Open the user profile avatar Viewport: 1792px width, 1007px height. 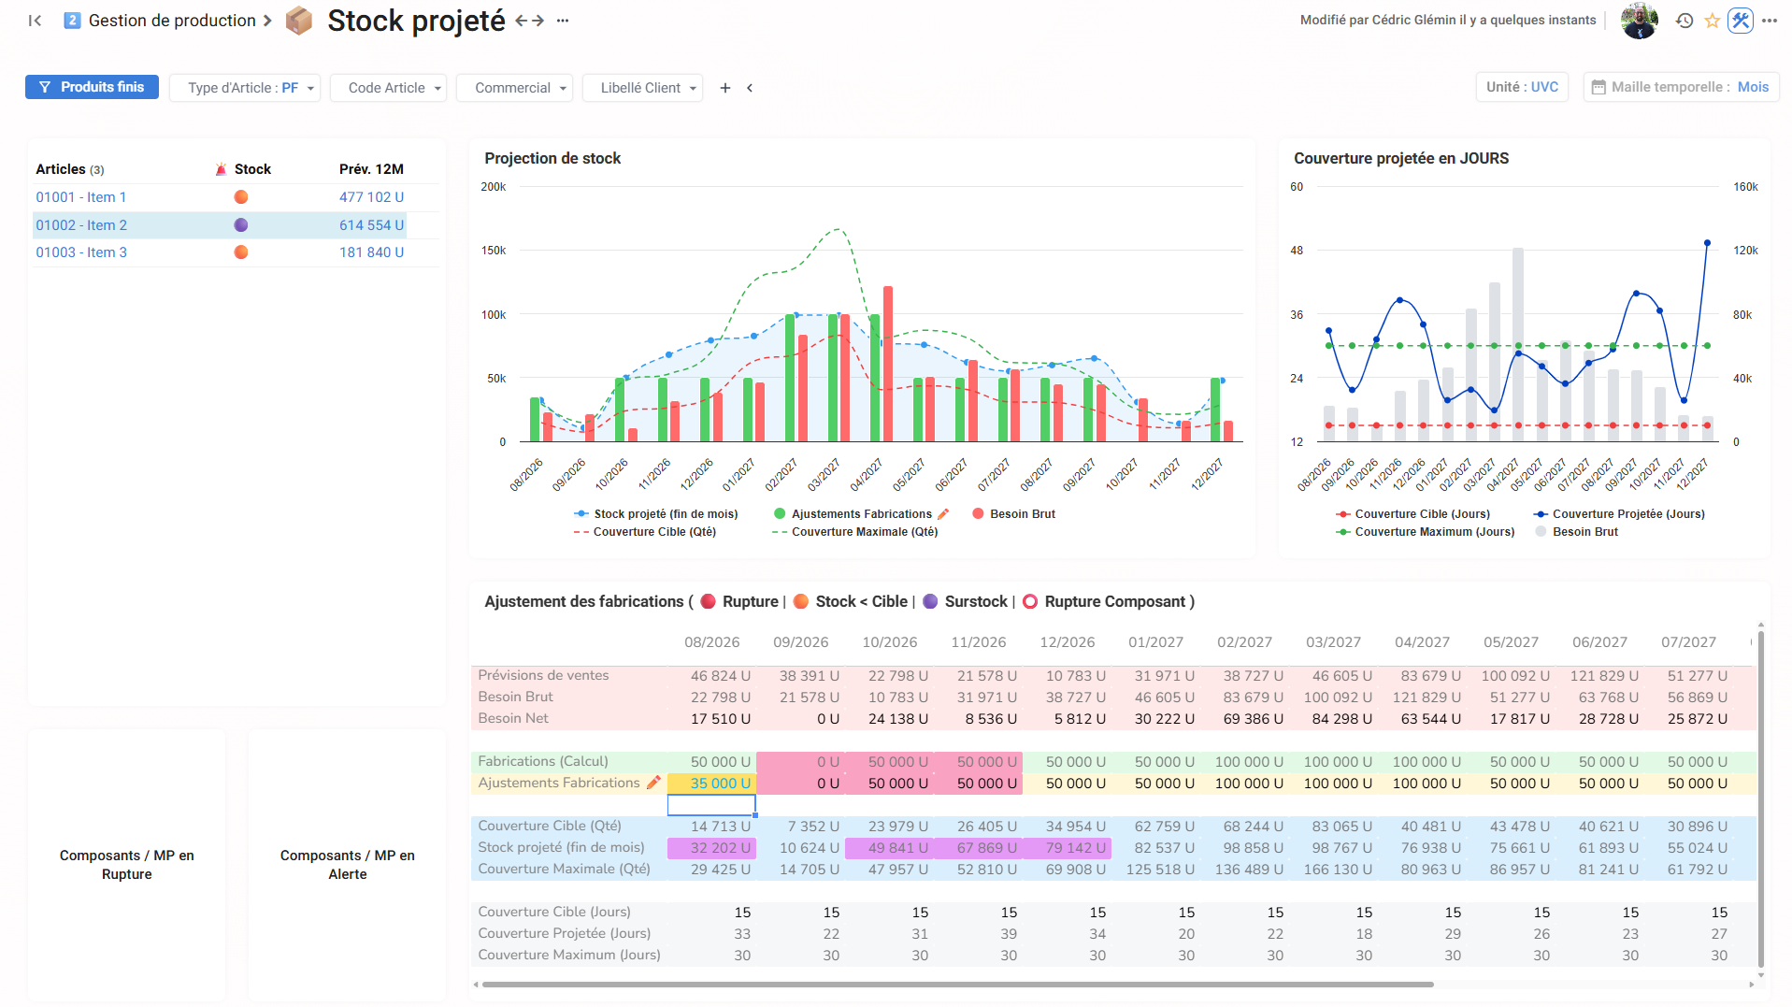1639,21
